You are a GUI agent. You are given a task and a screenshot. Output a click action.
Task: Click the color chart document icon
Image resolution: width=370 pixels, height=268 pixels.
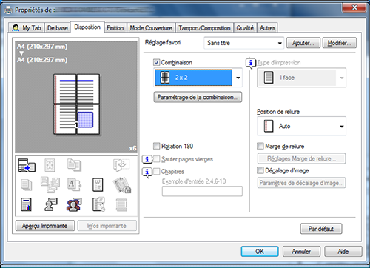(x=27, y=204)
